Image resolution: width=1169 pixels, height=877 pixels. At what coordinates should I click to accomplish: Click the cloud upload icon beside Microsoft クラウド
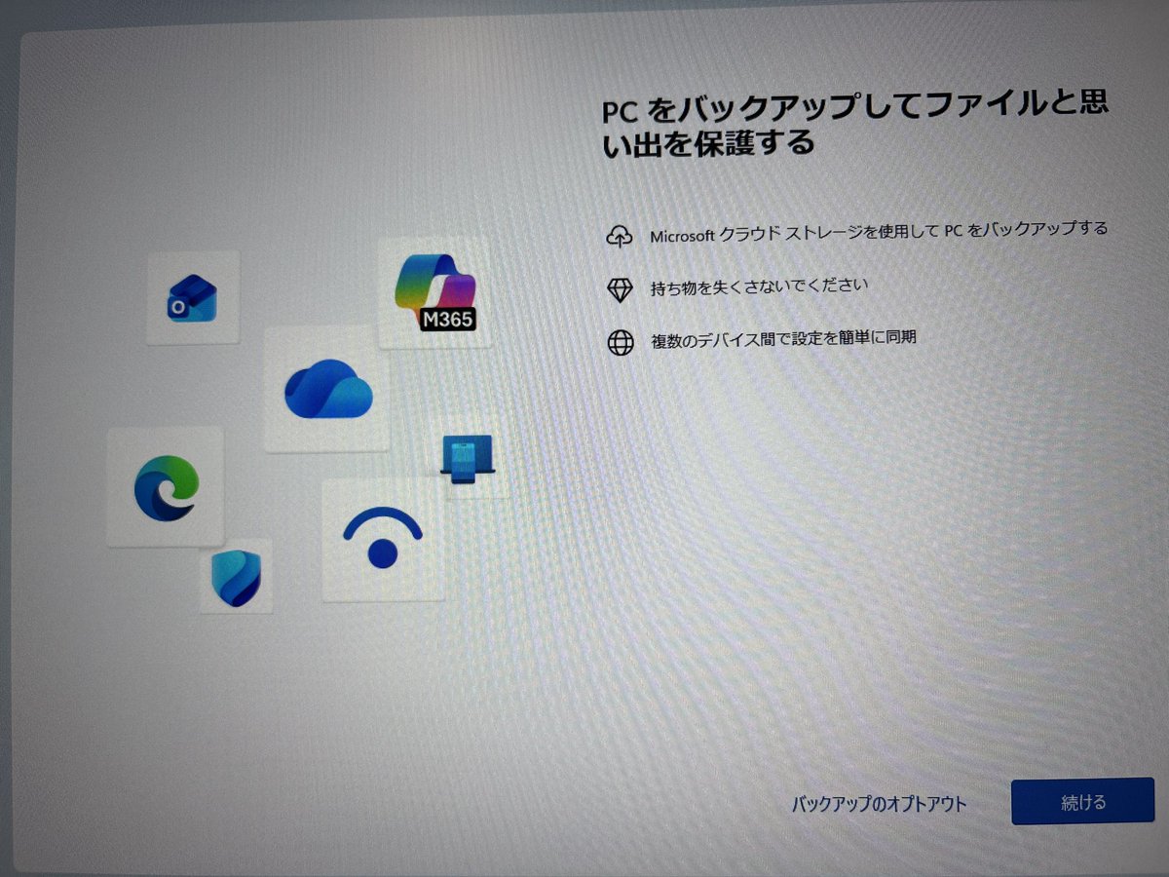click(x=620, y=235)
